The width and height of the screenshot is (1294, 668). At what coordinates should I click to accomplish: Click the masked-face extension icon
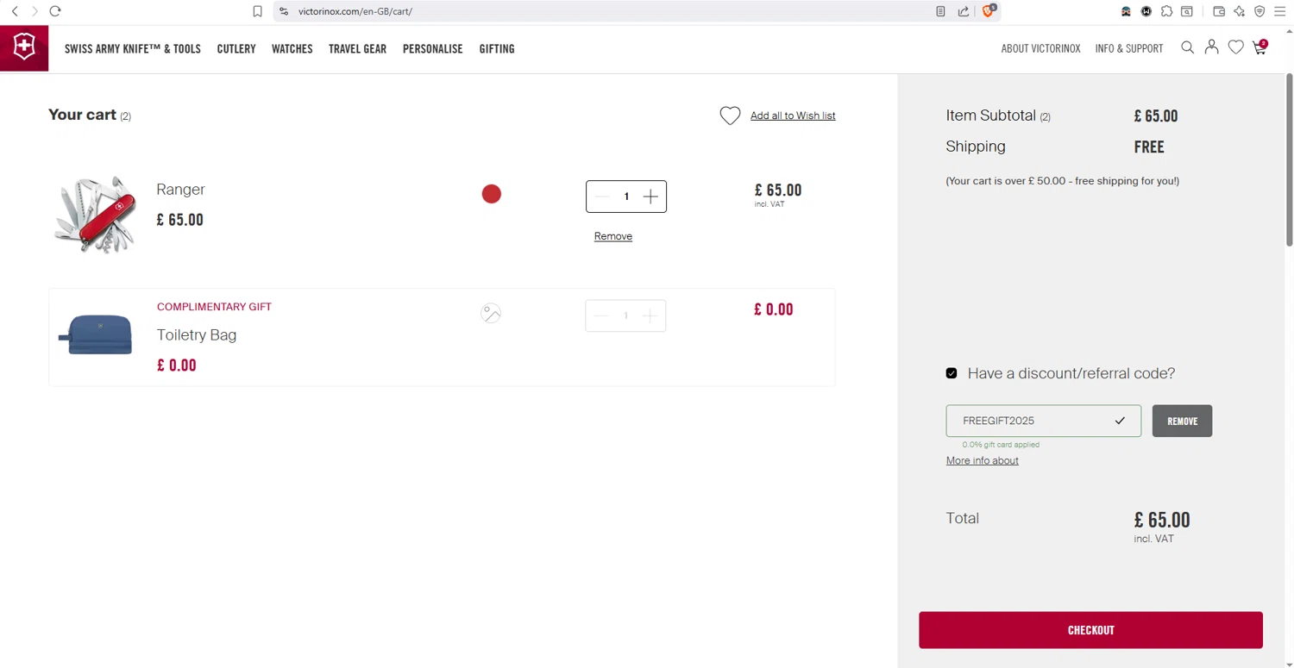1126,11
